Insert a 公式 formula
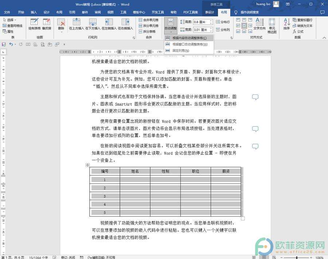328x259 pixels. 298,31
